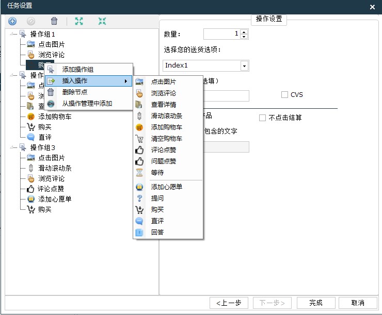Select 浏览评论 under 操作组1
Image resolution: width=382 pixels, height=315 pixels.
(x=52, y=55)
